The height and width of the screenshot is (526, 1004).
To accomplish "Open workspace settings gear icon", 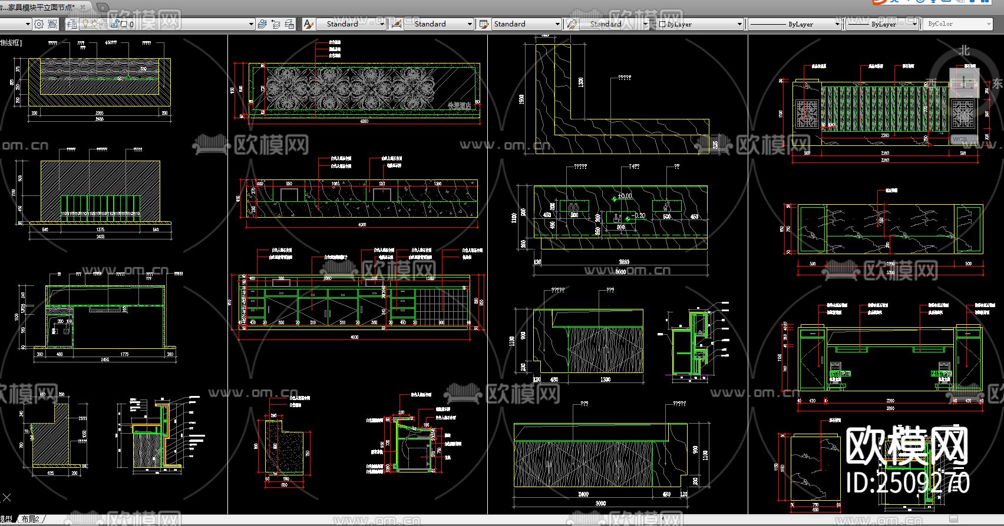I will 39,24.
